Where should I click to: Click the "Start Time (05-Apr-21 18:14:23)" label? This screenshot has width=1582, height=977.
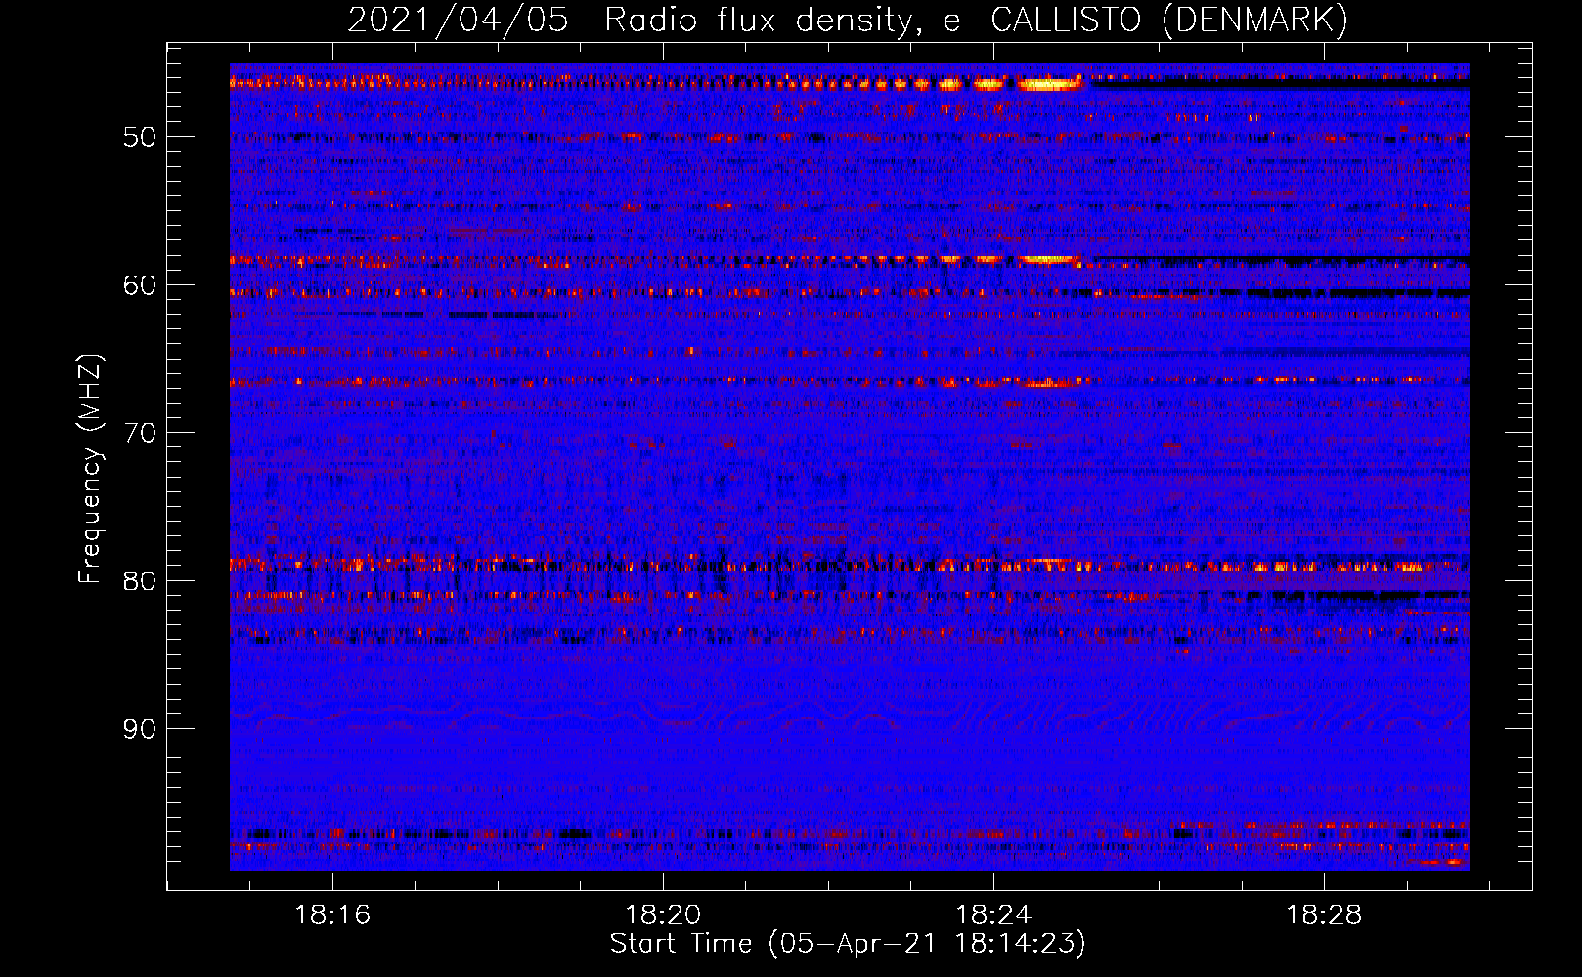pos(848,944)
